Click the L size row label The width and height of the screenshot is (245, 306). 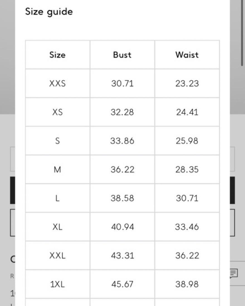(x=58, y=198)
